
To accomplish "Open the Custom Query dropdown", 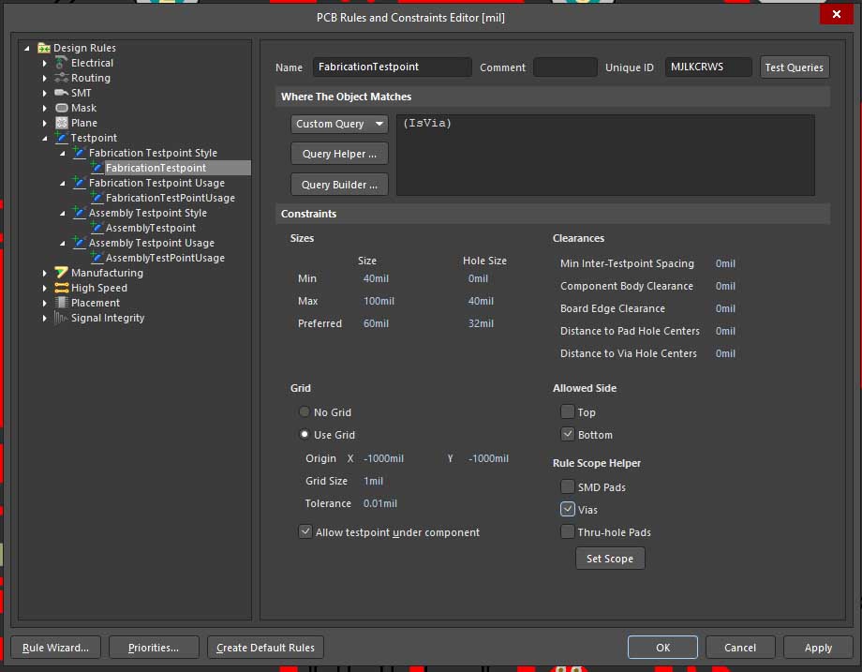I will tap(339, 124).
